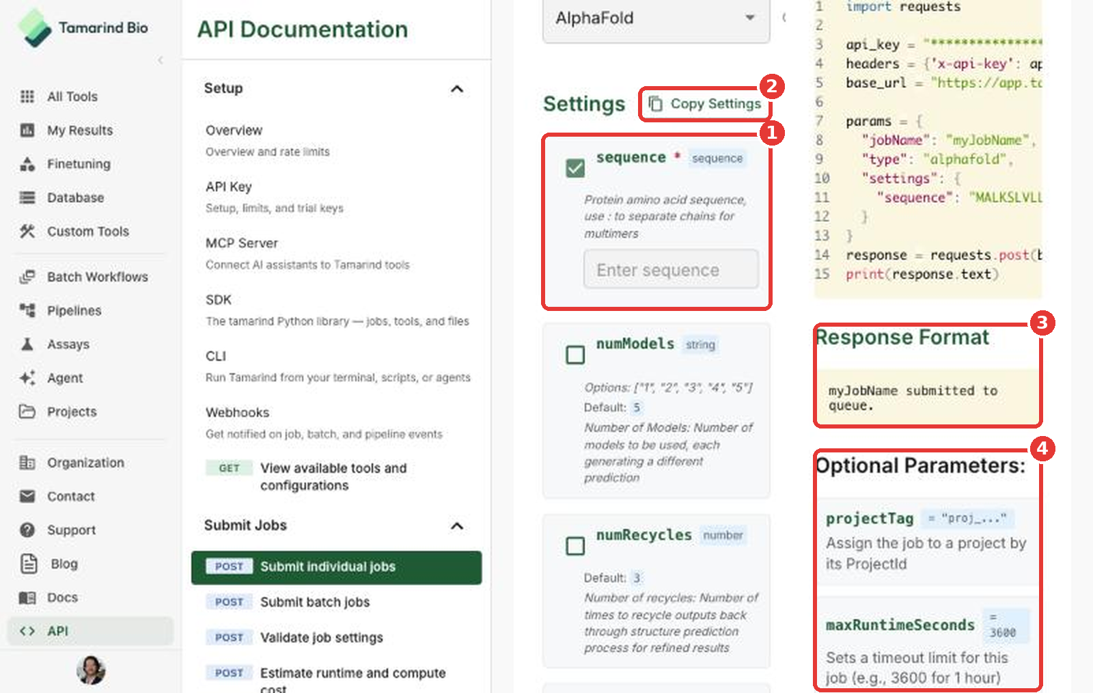Image resolution: width=1093 pixels, height=693 pixels.
Task: Uncheck the sequence parameter checkbox
Action: pos(575,168)
